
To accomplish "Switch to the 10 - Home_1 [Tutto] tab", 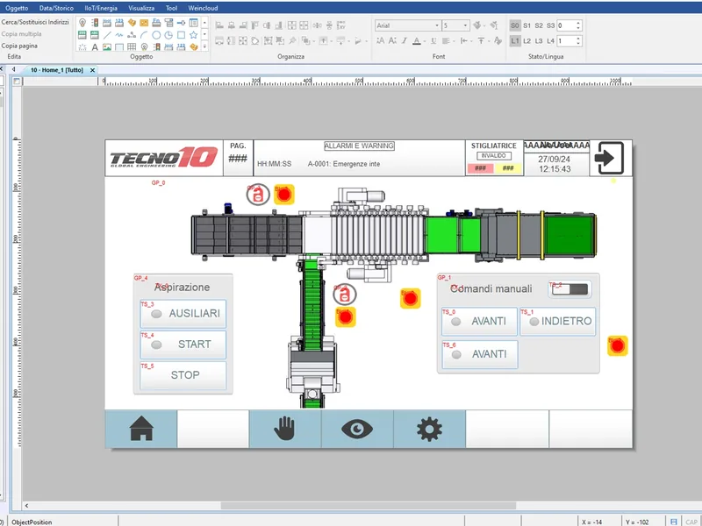I will (x=57, y=70).
